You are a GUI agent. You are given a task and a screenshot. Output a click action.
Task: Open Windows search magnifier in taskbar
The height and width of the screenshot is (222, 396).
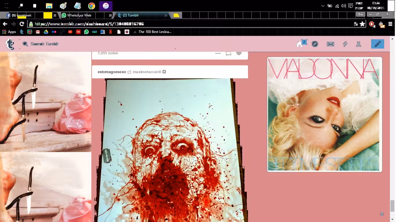[21, 5]
